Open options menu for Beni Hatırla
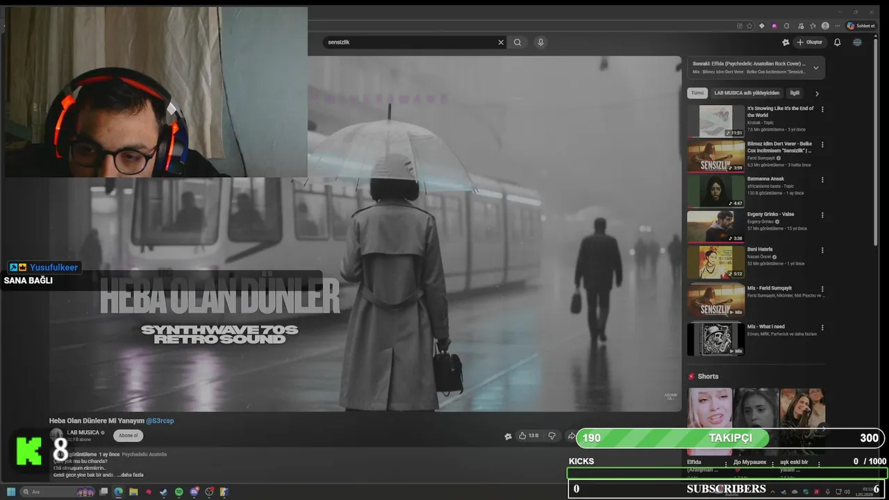This screenshot has width=889, height=500. 822,249
